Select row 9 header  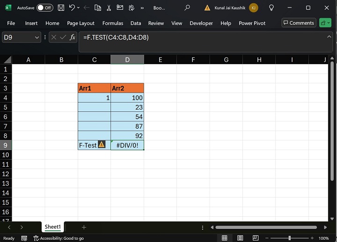6,145
